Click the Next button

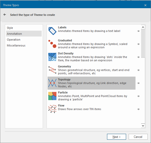[x=116, y=137]
